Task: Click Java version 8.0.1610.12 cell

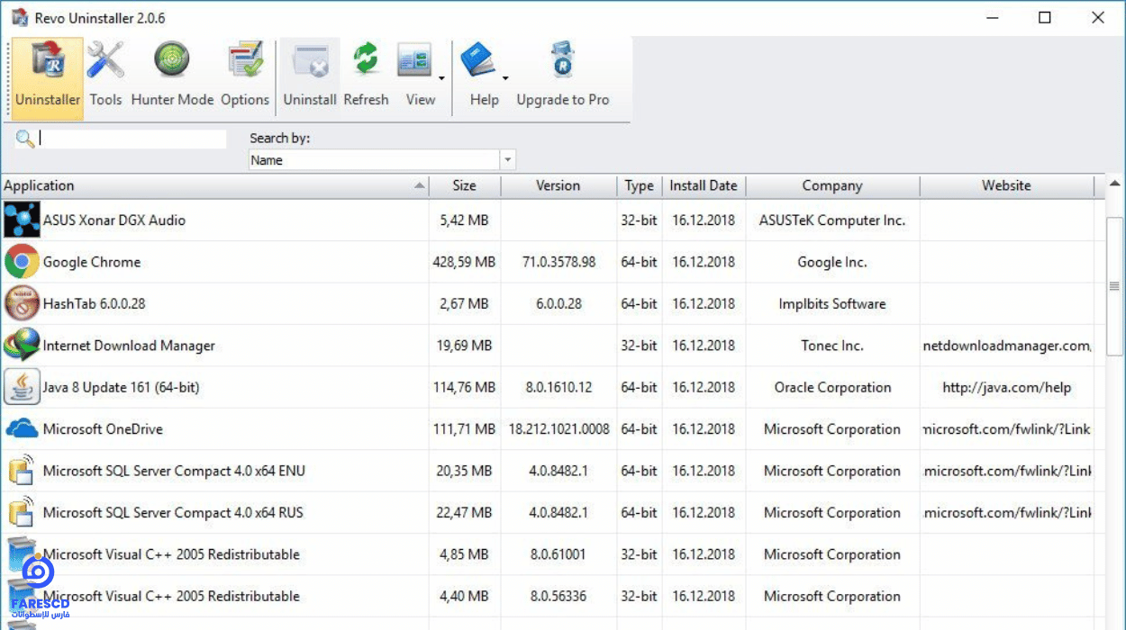Action: pyautogui.click(x=558, y=388)
